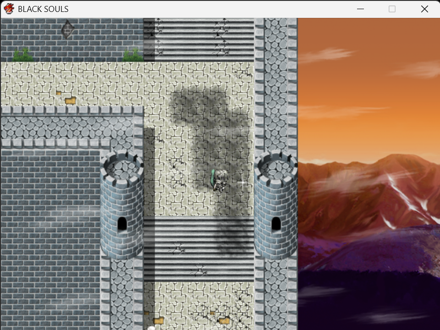This screenshot has width=440, height=330.
Task: Click the white sparkle beside the knight
Action: [243, 183]
